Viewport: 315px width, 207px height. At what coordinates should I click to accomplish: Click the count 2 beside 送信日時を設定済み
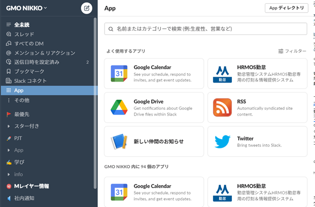(87, 62)
